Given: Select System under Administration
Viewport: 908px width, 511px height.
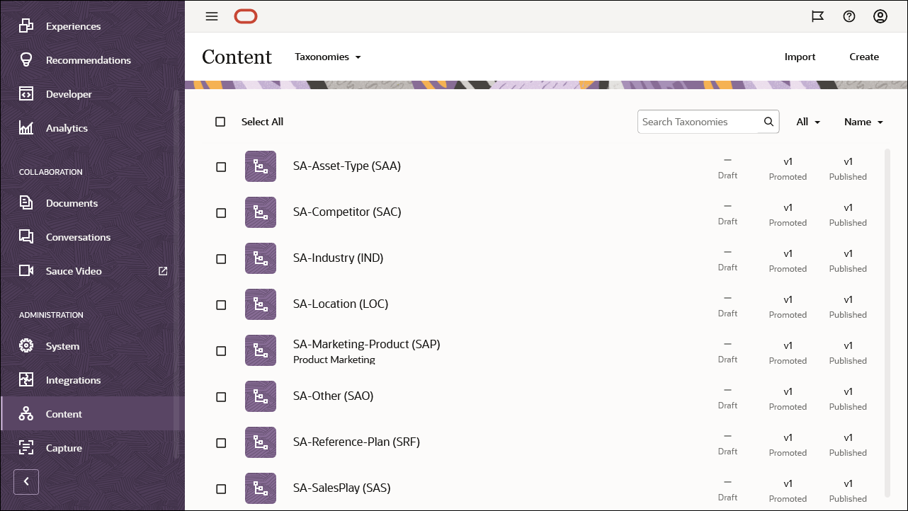Looking at the screenshot, I should pos(62,346).
